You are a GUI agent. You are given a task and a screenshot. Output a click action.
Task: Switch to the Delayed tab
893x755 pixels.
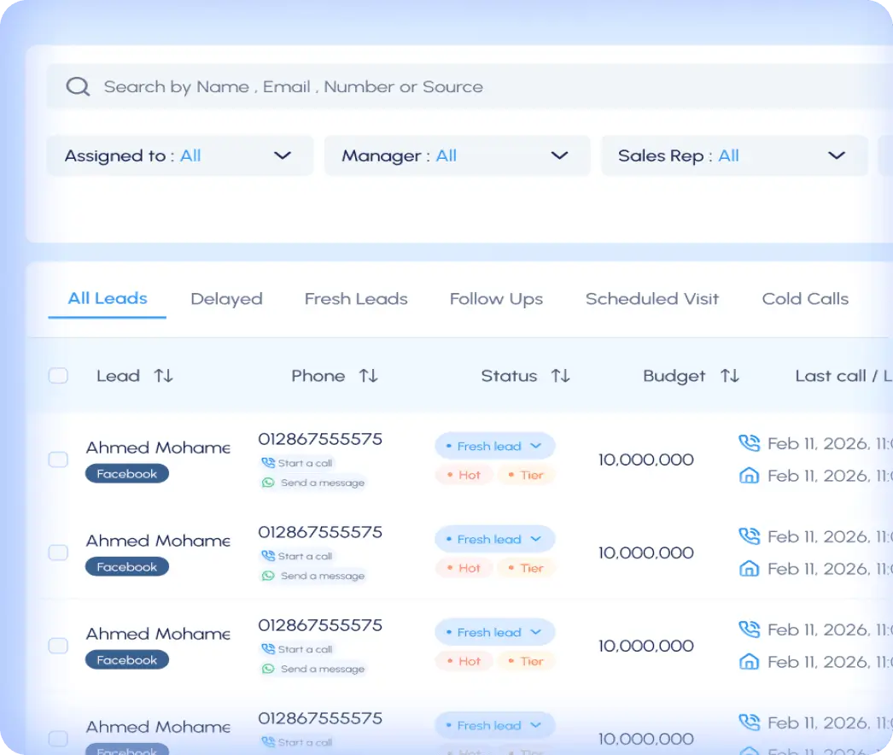click(226, 298)
